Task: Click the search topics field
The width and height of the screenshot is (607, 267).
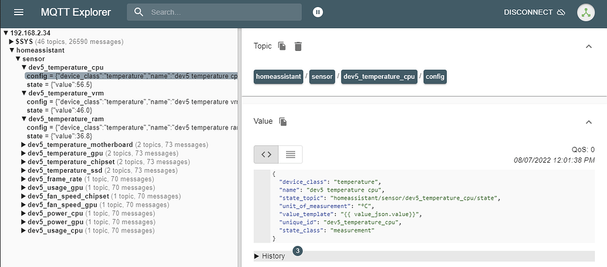Action: tap(223, 12)
